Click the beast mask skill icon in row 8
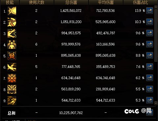 (x=12, y=89)
